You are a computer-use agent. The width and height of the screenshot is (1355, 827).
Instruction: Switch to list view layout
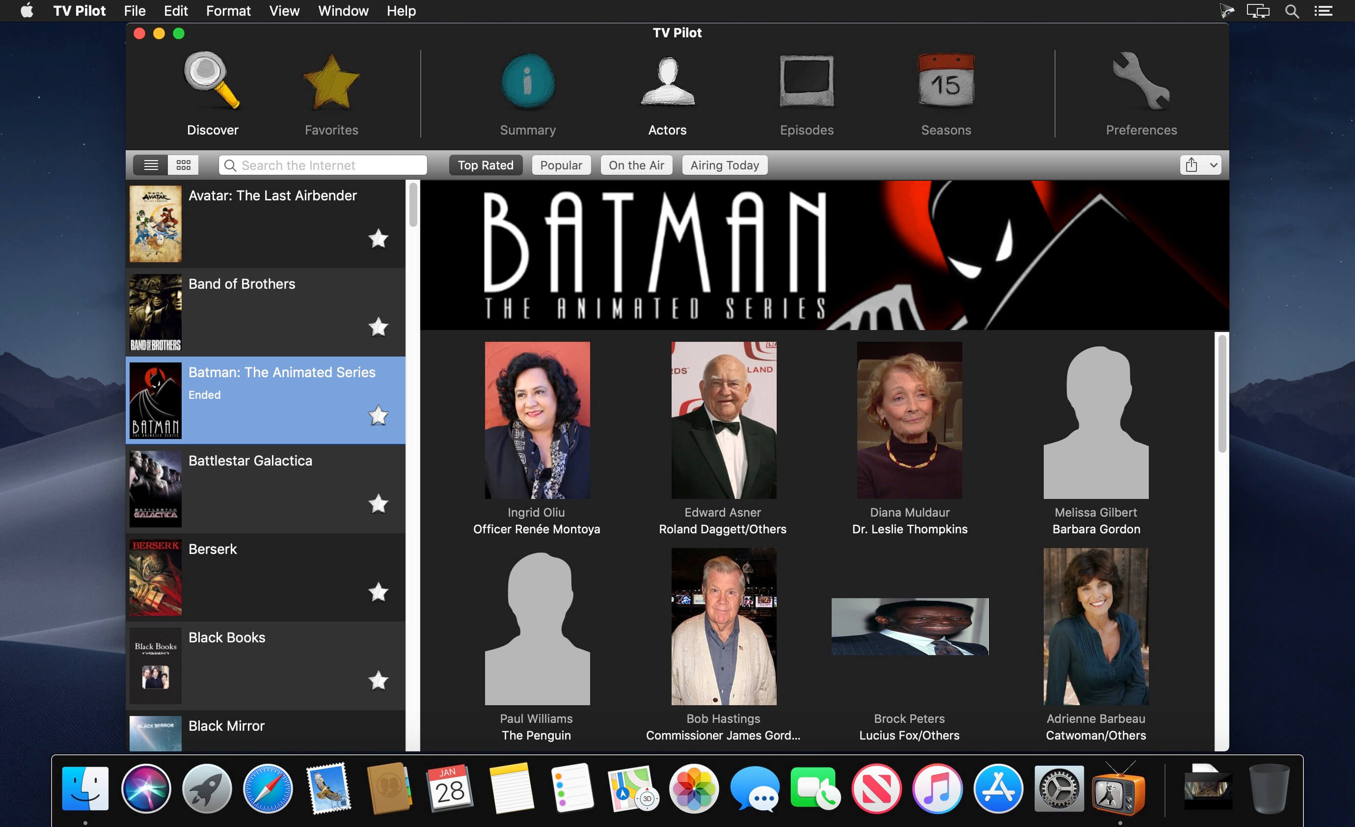[x=151, y=165]
